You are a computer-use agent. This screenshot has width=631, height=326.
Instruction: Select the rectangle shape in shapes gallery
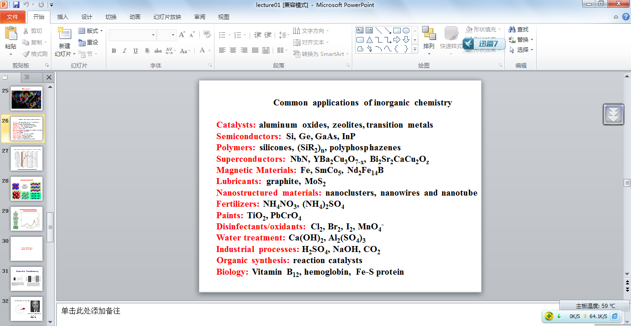[x=397, y=31]
